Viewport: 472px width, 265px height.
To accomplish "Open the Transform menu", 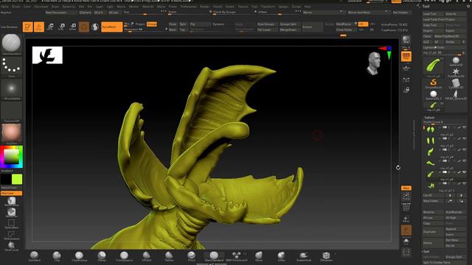I will (x=268, y=7).
